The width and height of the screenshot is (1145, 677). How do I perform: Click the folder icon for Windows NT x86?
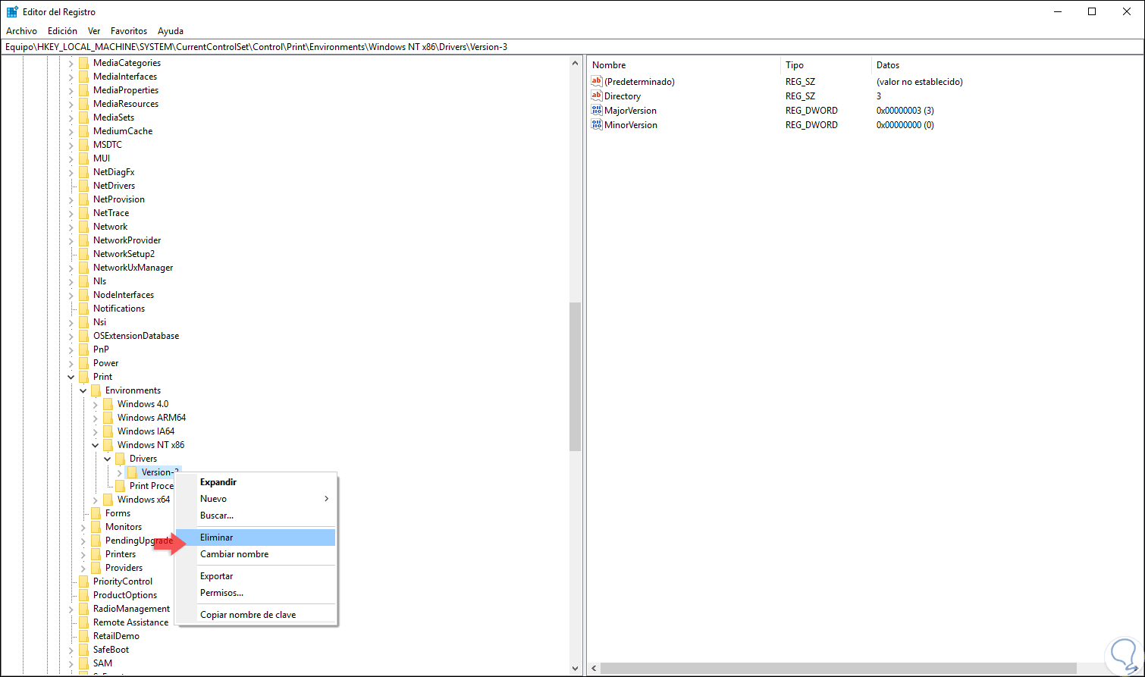(108, 445)
